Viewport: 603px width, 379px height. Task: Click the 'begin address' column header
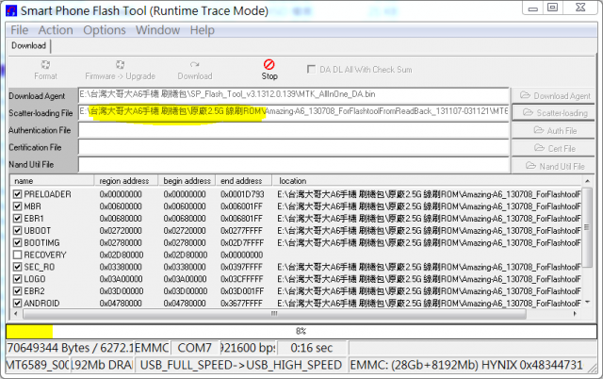pos(187,180)
